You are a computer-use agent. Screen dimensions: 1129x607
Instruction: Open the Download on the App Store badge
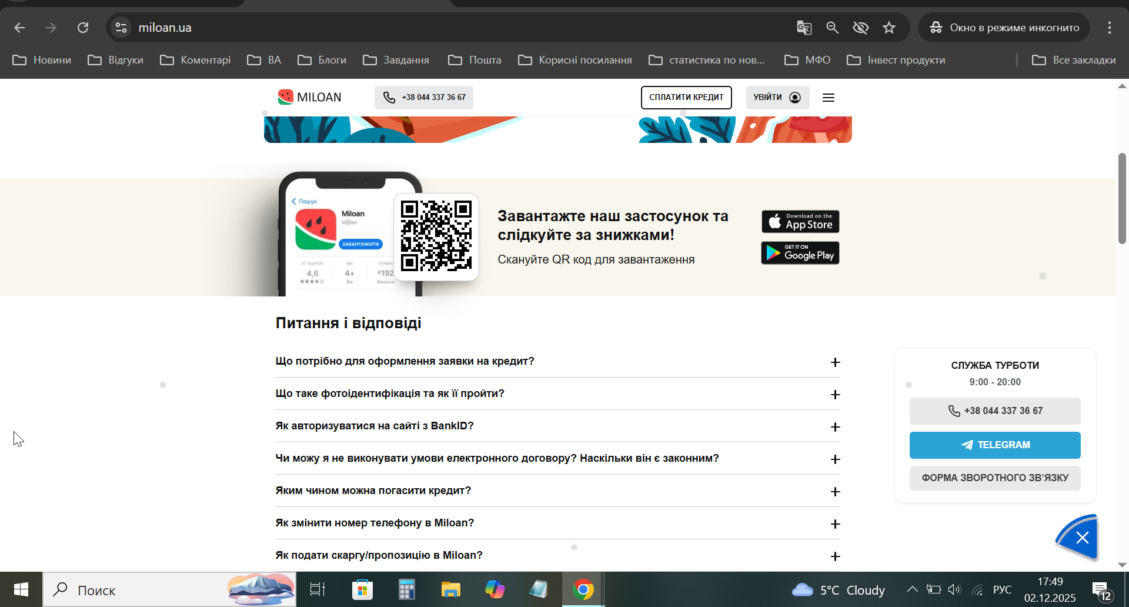tap(800, 222)
